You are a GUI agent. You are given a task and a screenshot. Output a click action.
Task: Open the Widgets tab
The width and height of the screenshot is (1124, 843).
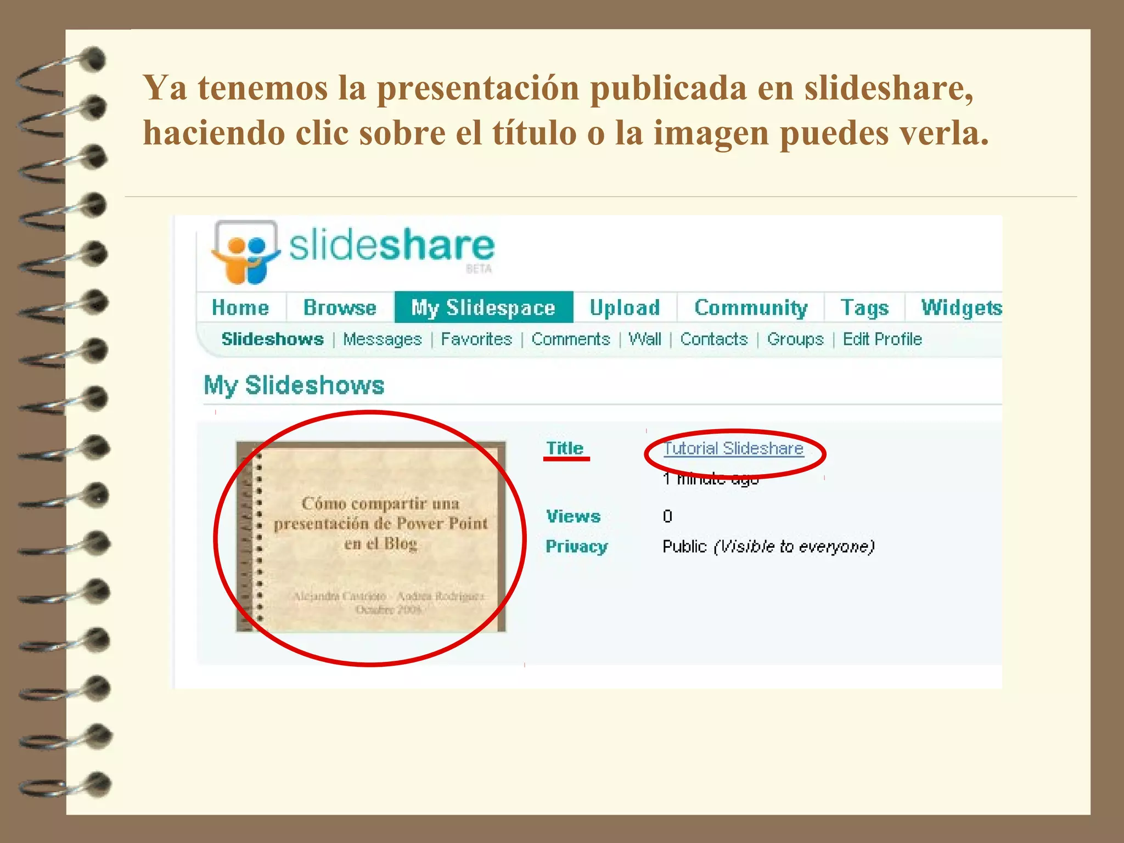pyautogui.click(x=961, y=307)
